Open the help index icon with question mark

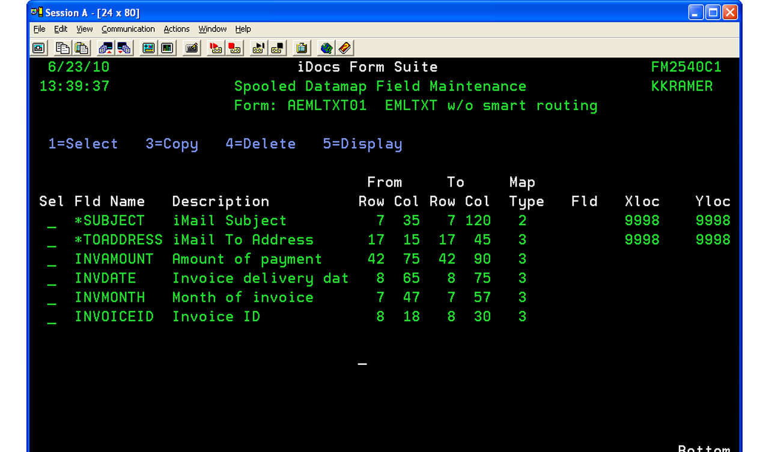click(345, 48)
